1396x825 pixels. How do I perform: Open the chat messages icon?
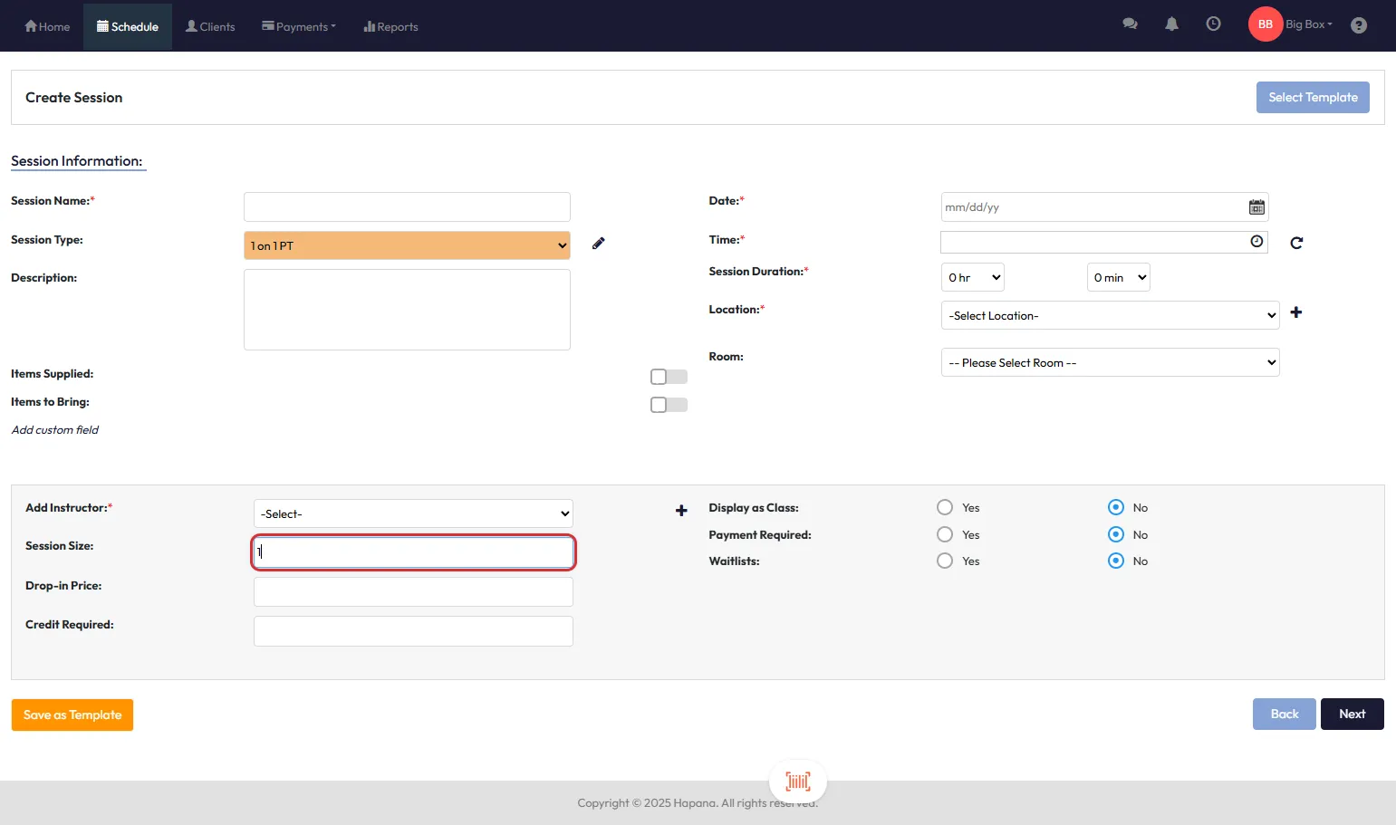tap(1130, 24)
